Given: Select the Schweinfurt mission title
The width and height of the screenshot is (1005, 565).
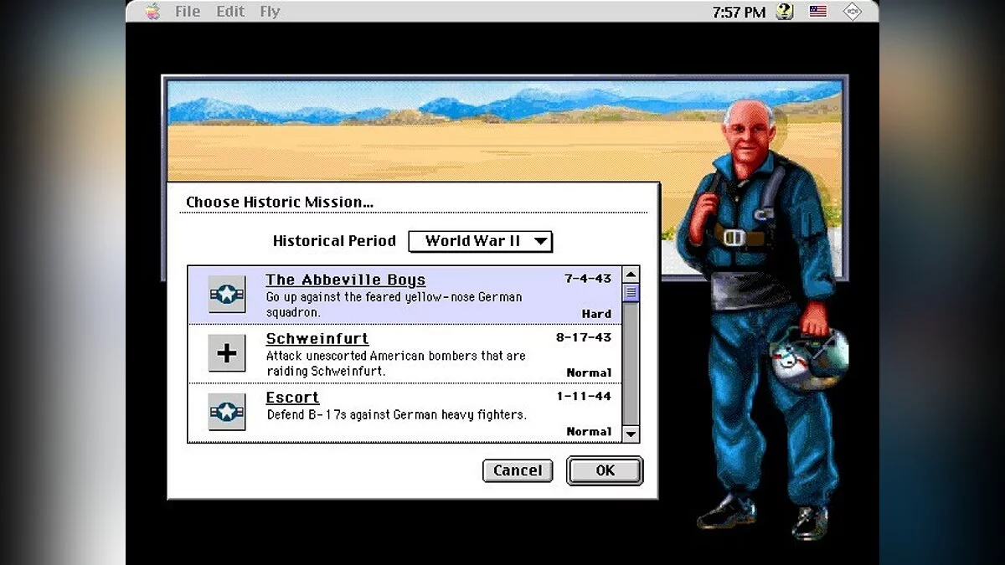Looking at the screenshot, I should click(317, 338).
